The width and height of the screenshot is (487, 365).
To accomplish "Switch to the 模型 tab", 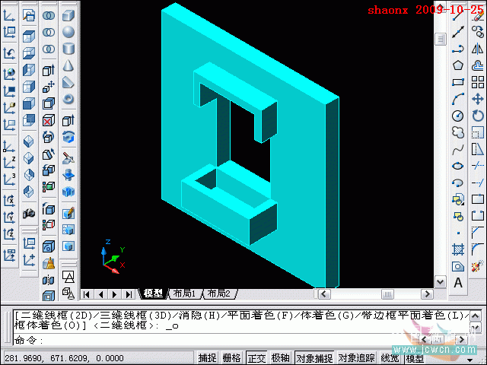I will tap(154, 294).
